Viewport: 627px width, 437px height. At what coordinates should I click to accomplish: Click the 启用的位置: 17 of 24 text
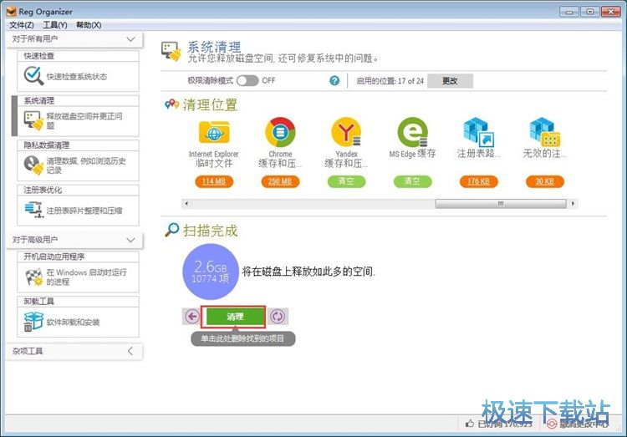[390, 81]
